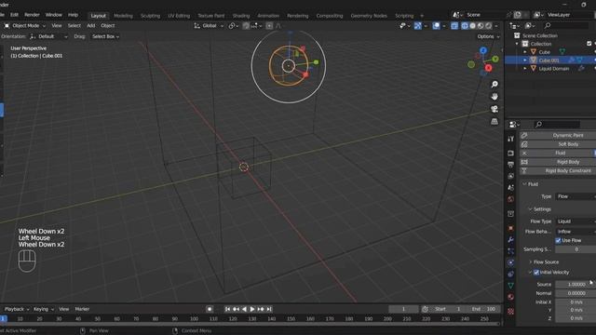Uncheck the Initial Velocity checkbox
The image size is (596, 335).
(536, 273)
